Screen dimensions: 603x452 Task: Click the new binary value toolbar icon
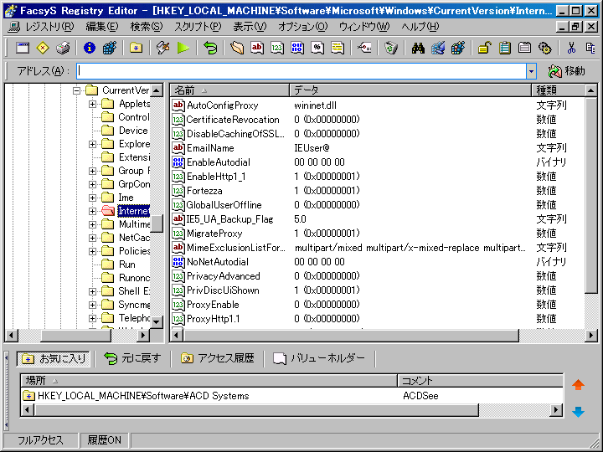[x=296, y=48]
